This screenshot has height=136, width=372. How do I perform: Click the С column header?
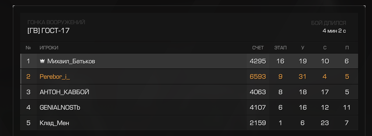[325, 48]
